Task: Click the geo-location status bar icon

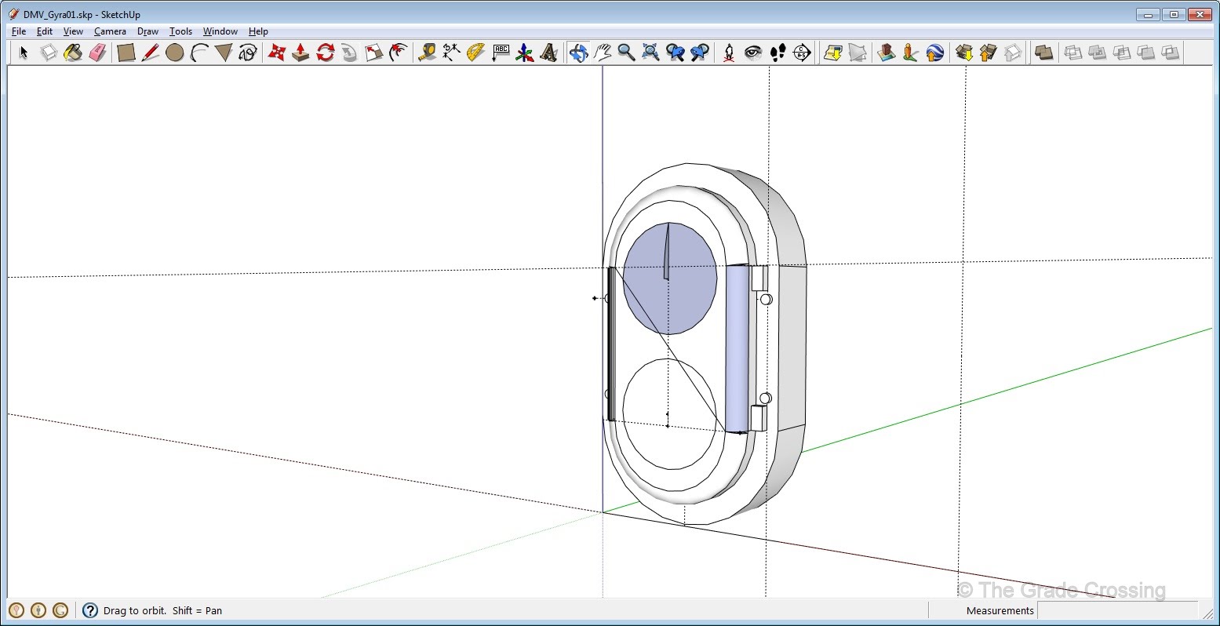Action: (16, 610)
